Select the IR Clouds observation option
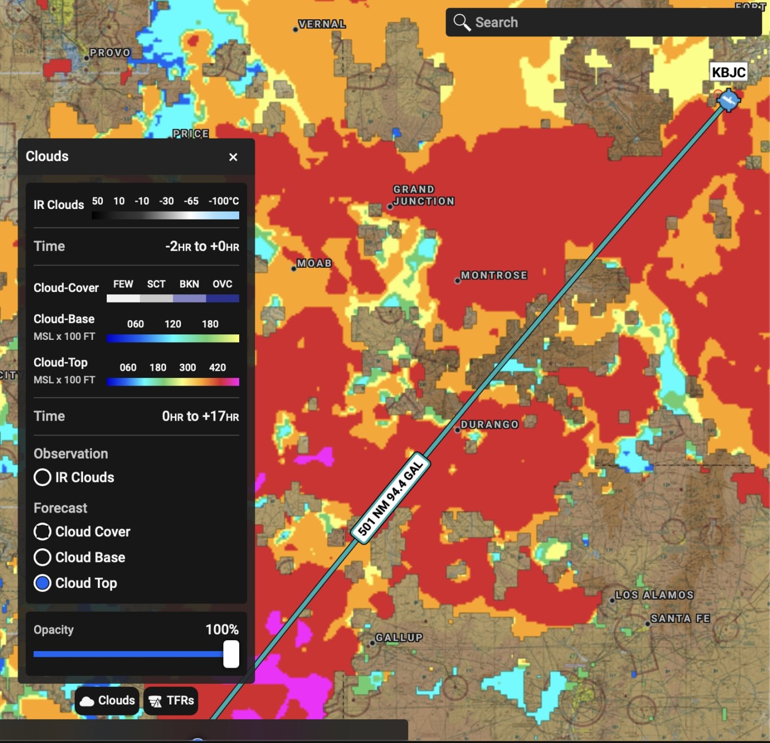770x743 pixels. point(74,477)
